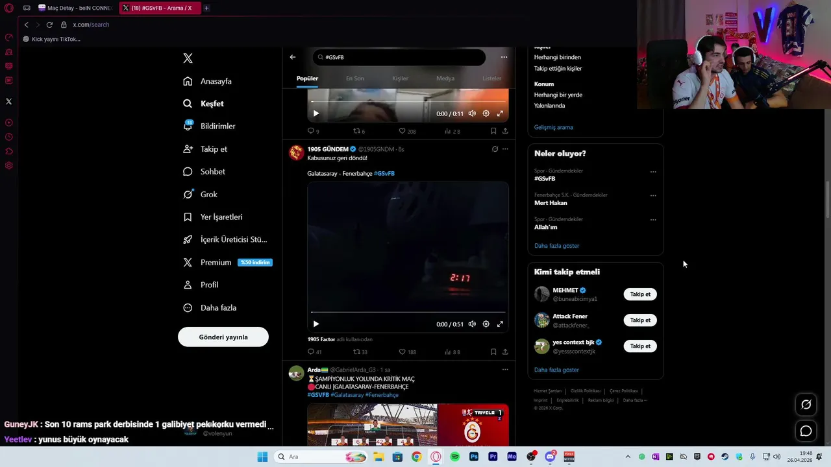Click the Gönderi yayınla button
This screenshot has height=467, width=831.
tap(223, 337)
